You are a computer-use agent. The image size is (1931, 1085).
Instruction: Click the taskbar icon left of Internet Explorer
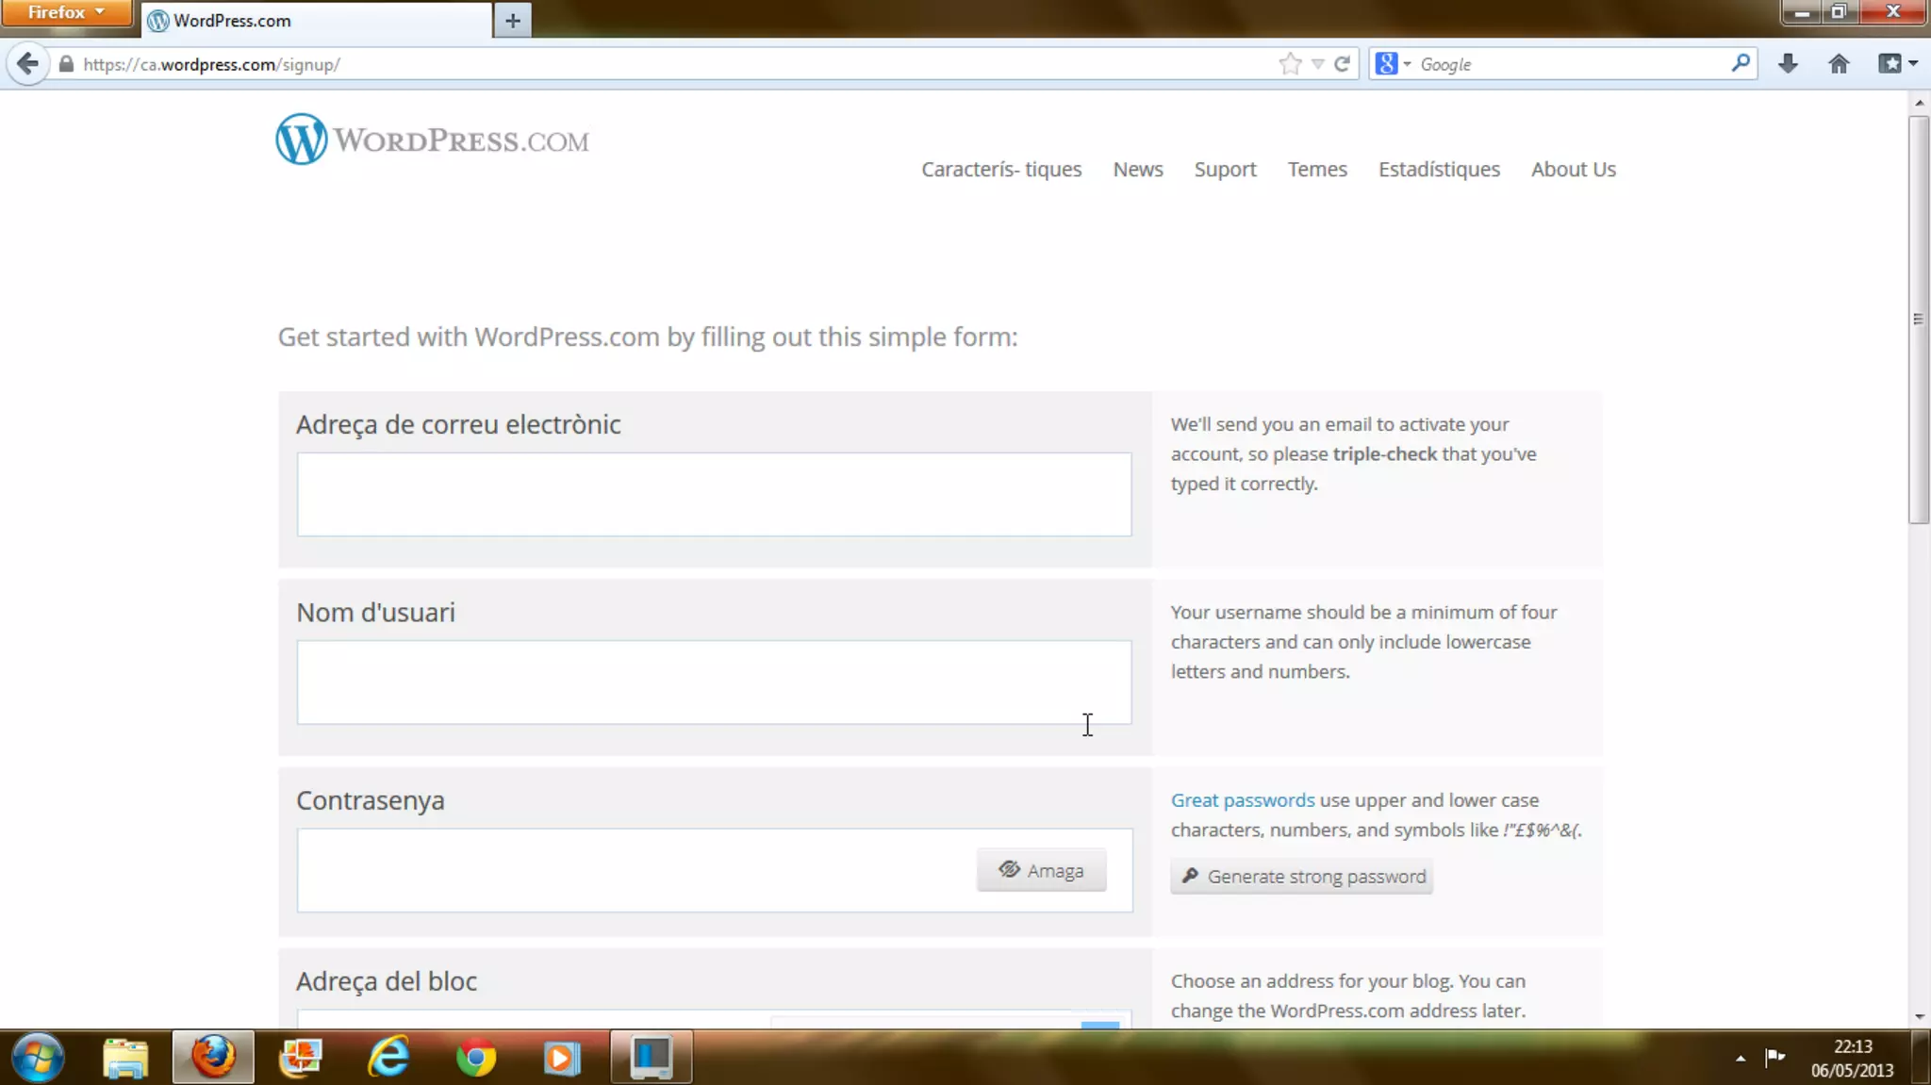tap(301, 1058)
